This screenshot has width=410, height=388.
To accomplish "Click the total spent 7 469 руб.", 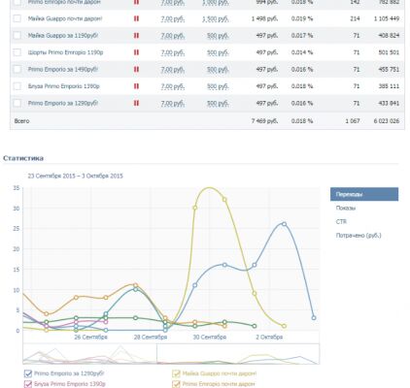I will point(264,121).
